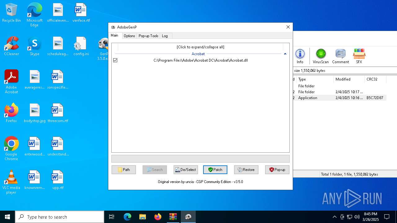Click the Path button
Screen dimensions: 397x223
point(124,170)
